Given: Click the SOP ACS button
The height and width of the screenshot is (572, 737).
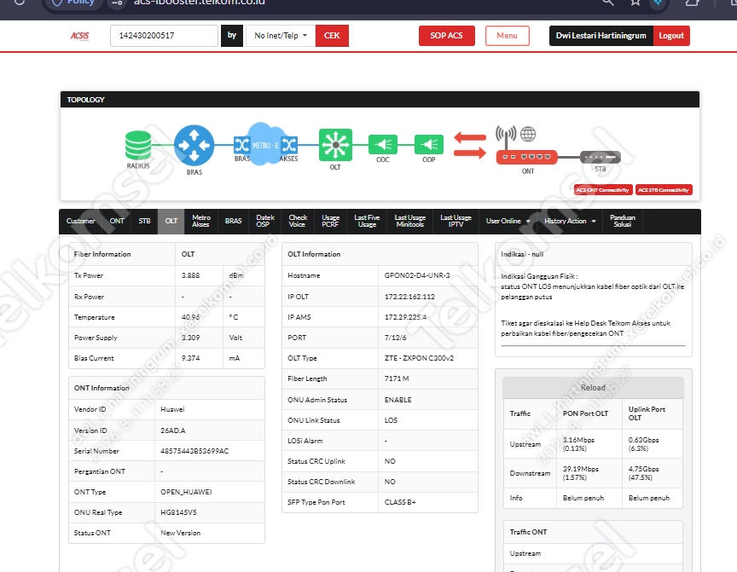Looking at the screenshot, I should pos(446,36).
